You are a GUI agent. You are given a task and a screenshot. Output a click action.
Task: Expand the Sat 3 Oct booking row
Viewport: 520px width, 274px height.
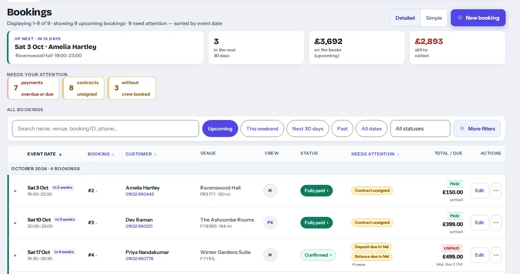15,191
